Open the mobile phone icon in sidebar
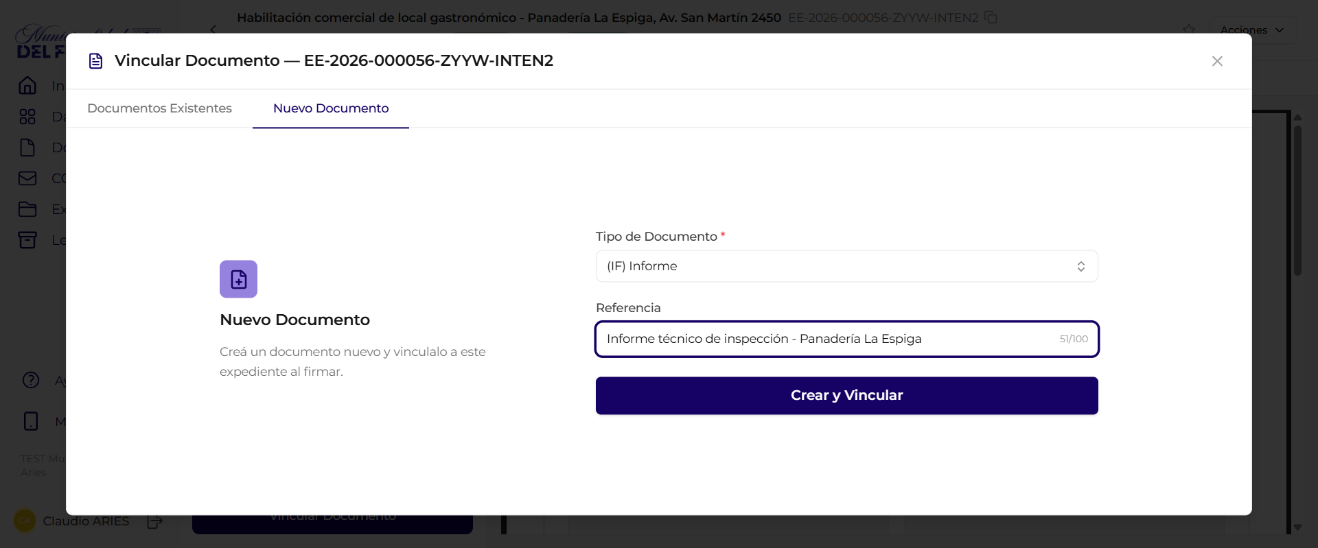 point(31,421)
